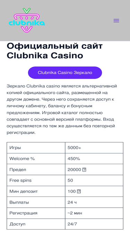The height and width of the screenshot is (232, 130).
Task: Click the 50 free spins value
Action: pyautogui.click(x=70, y=181)
